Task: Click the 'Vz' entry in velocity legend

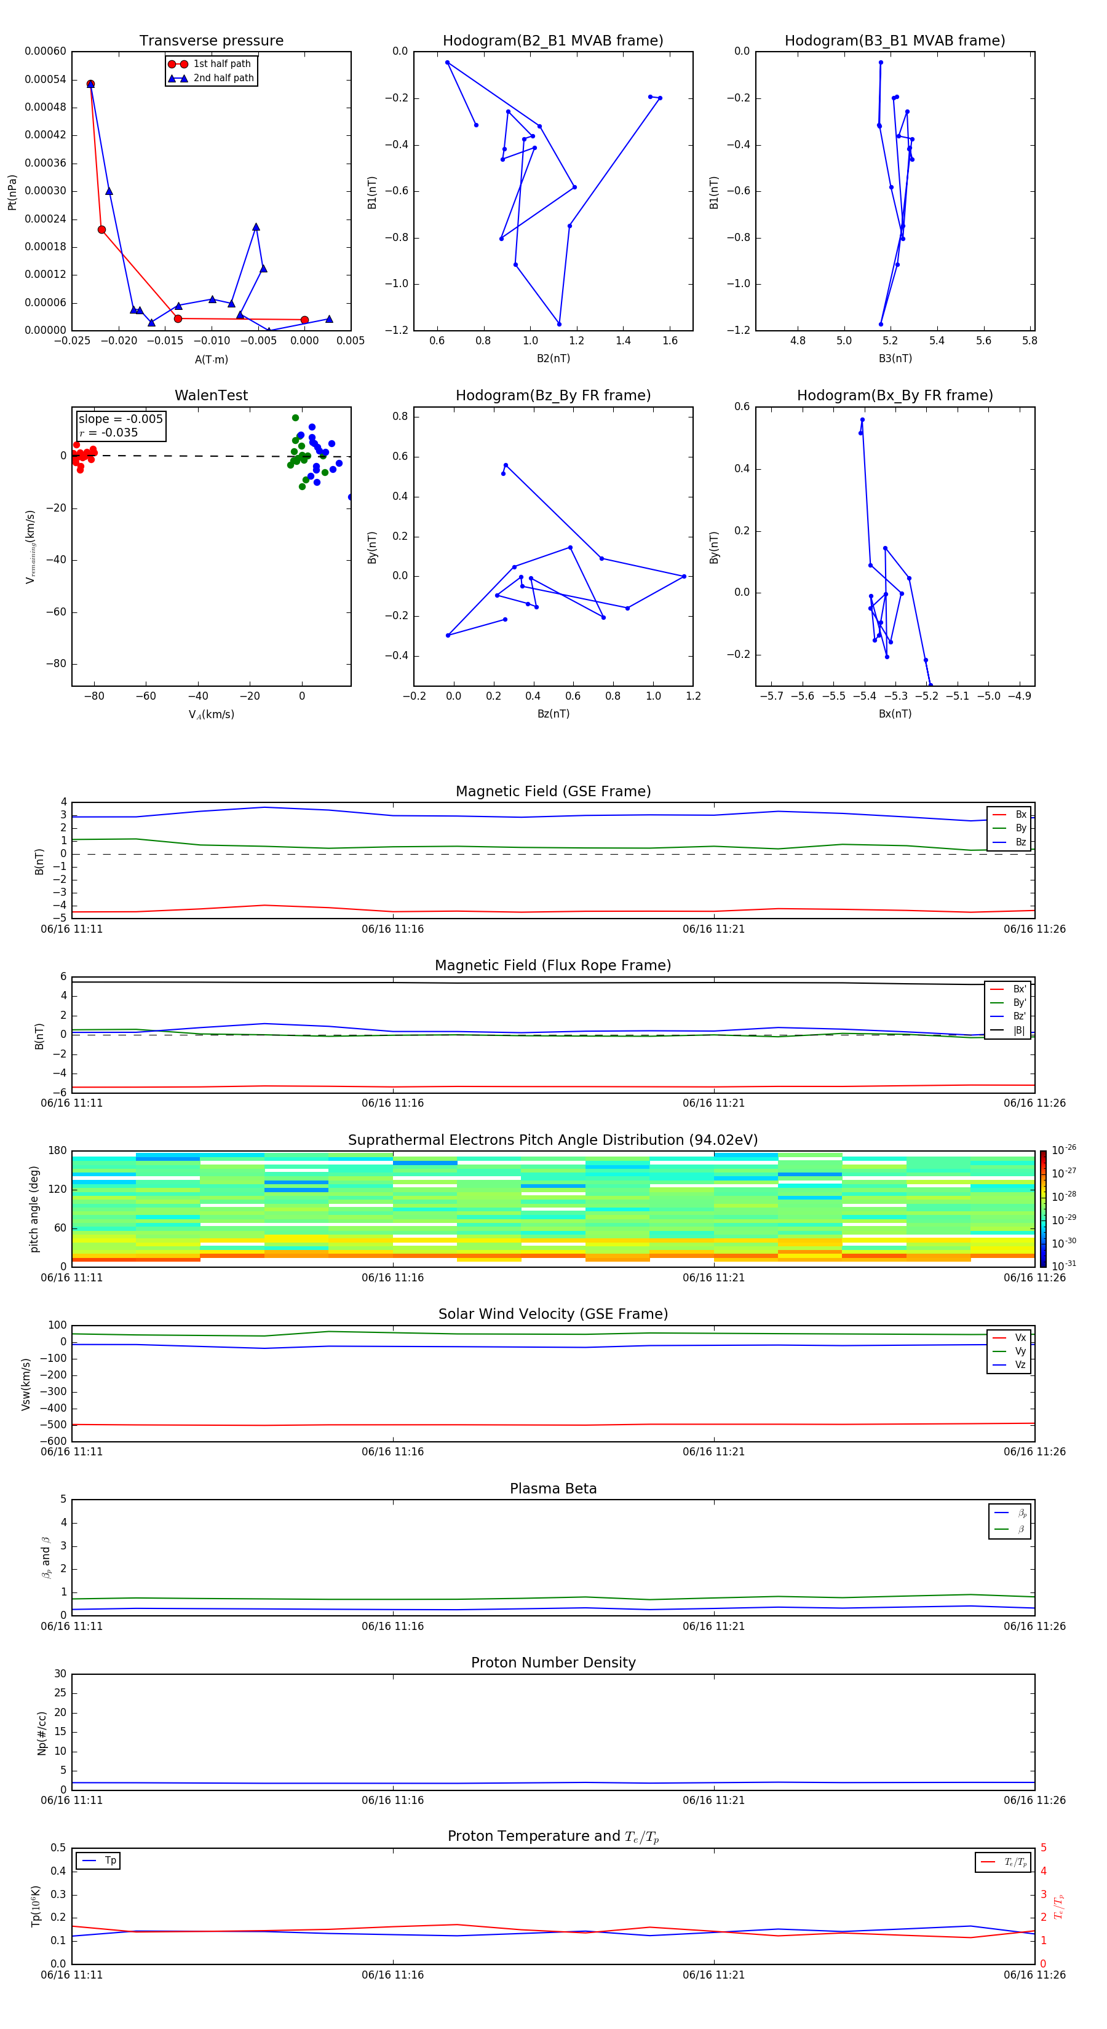Action: coord(1009,1365)
